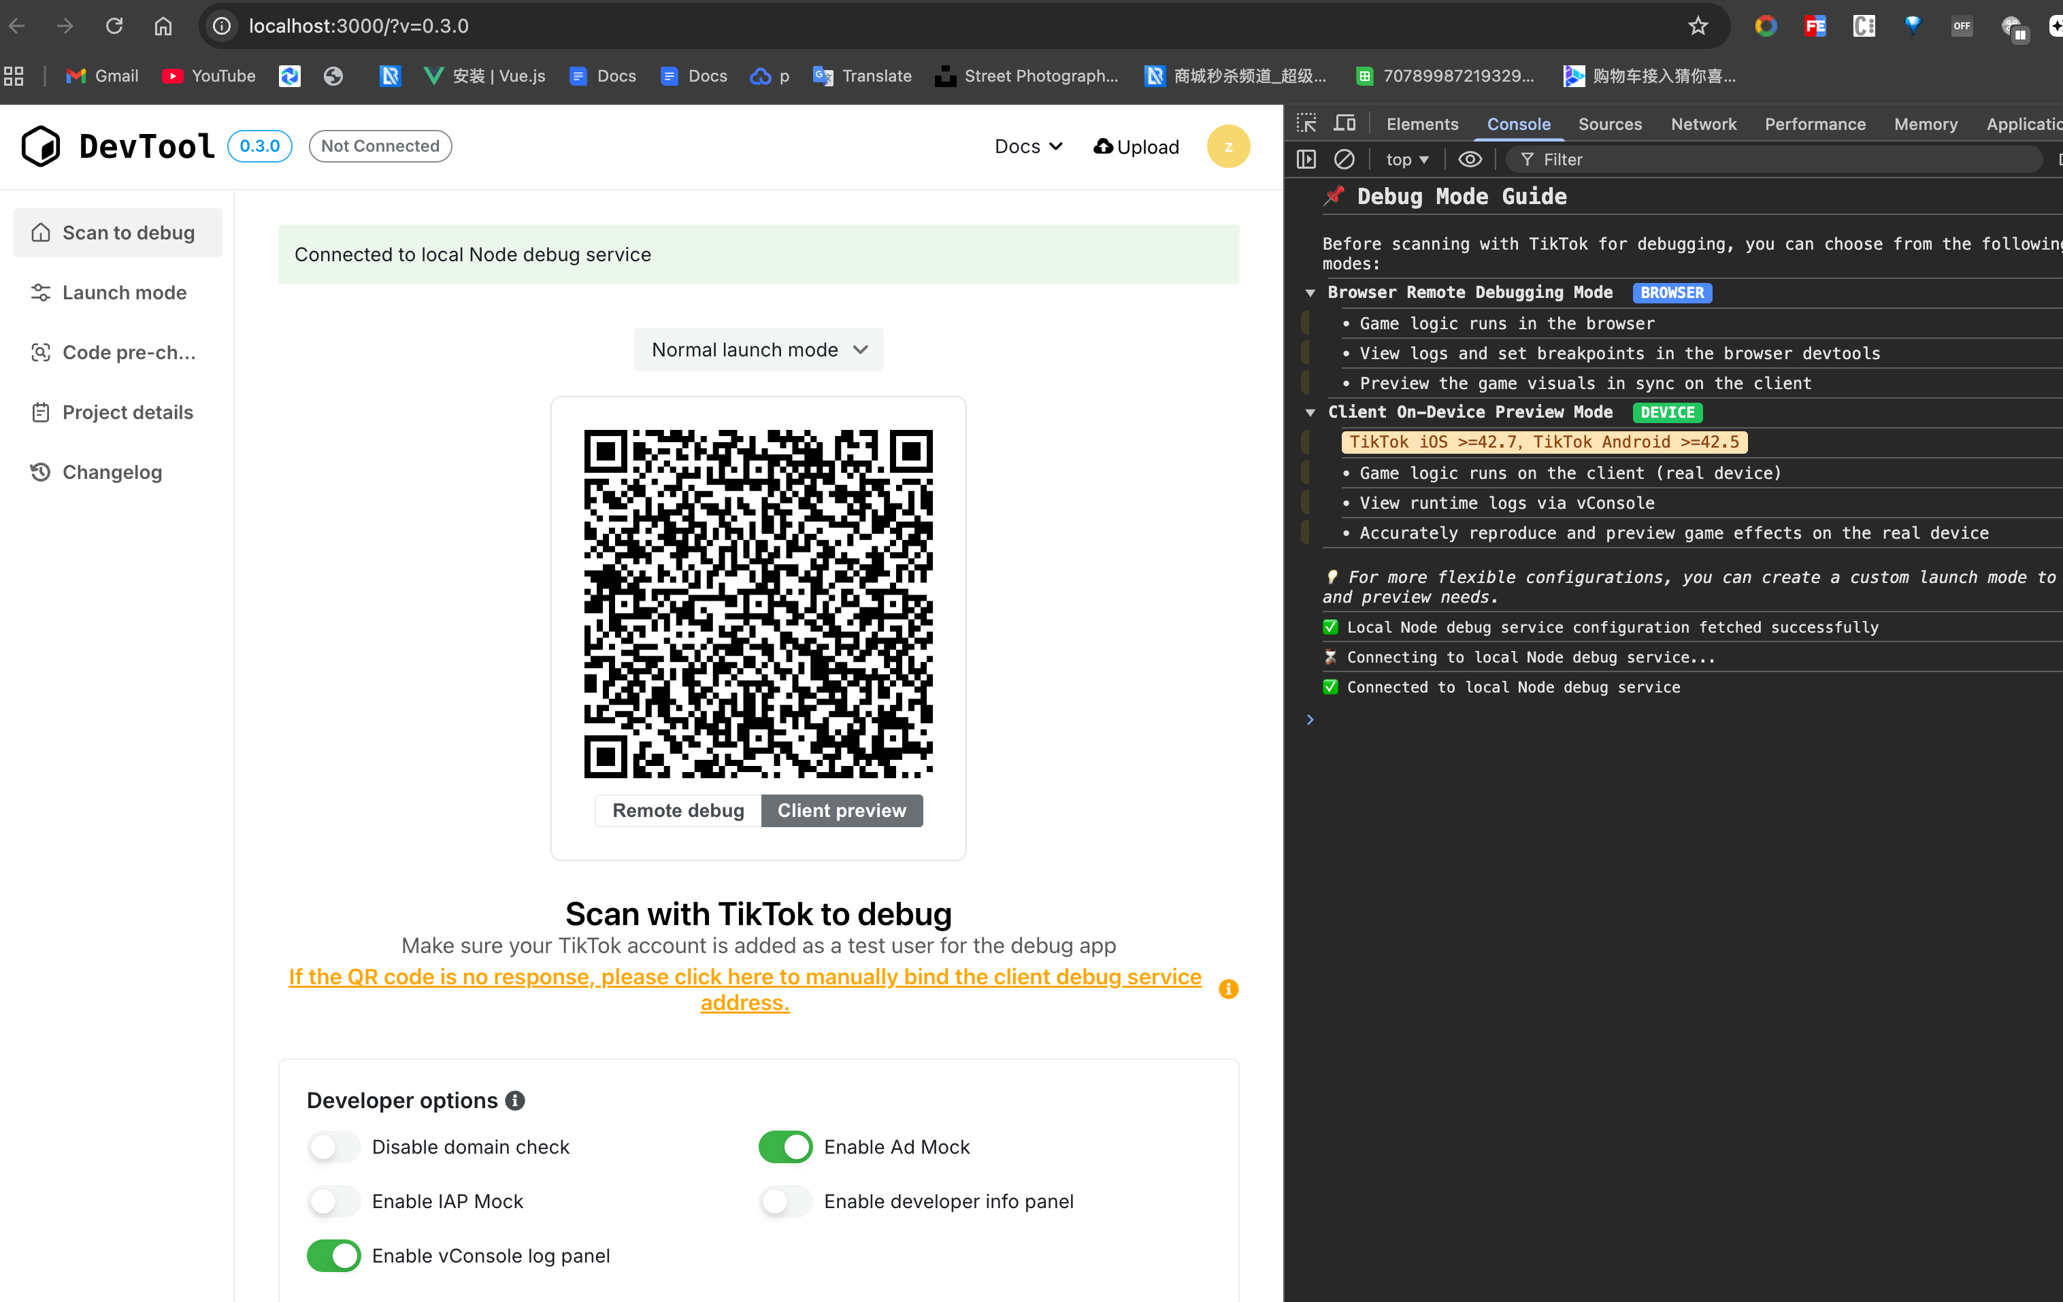Click the yellow user avatar
The height and width of the screenshot is (1302, 2063).
tap(1227, 146)
